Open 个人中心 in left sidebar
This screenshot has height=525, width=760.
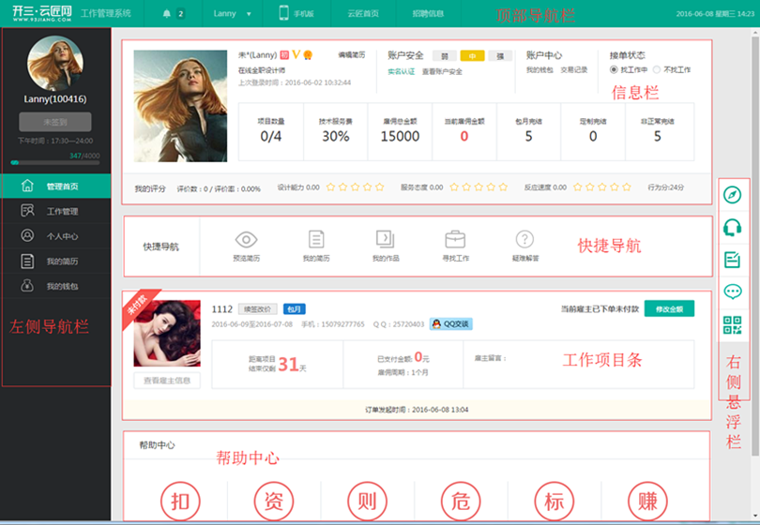point(55,236)
